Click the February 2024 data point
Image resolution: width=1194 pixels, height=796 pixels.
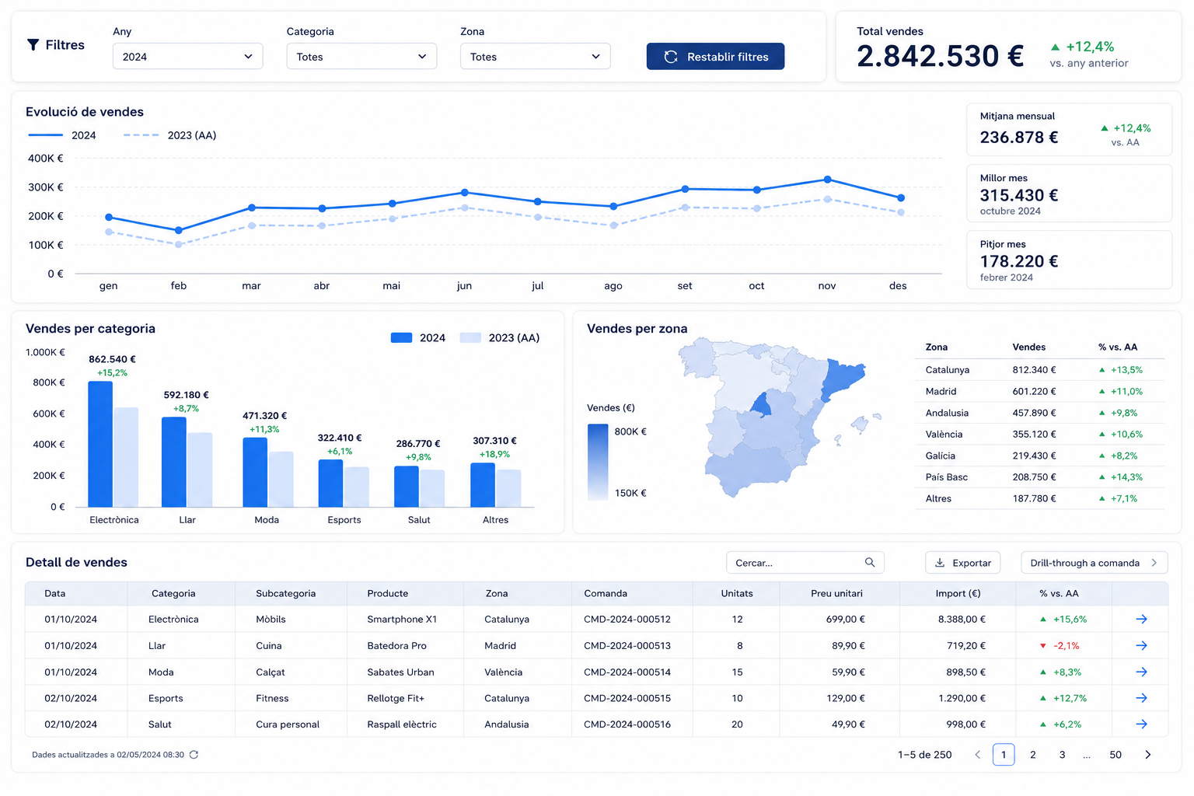(179, 230)
